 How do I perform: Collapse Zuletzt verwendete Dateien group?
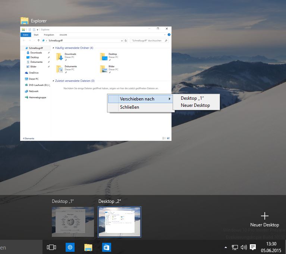(53, 81)
